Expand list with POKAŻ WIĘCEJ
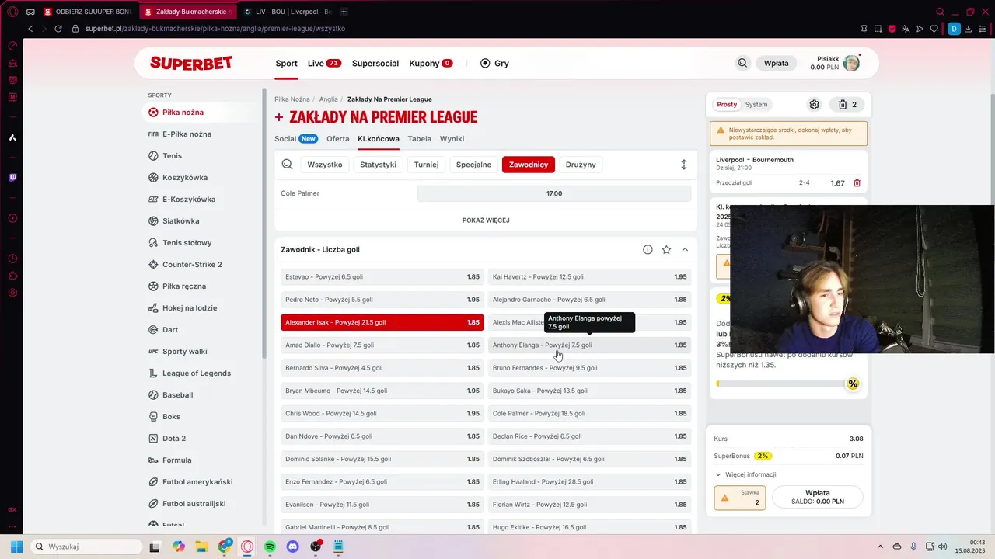The height and width of the screenshot is (559, 995). coord(486,220)
